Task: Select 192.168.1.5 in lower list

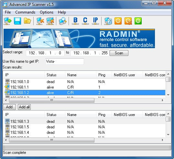Action: 84,127
